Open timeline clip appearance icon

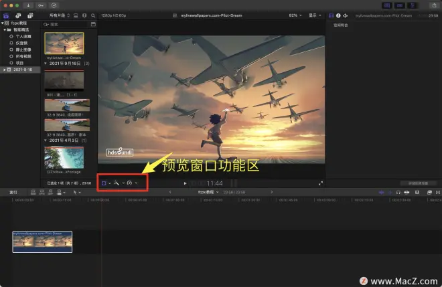[417, 193]
